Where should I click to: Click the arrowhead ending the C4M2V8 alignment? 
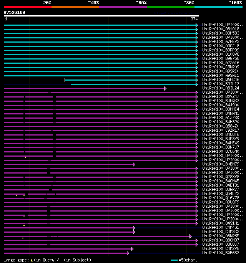click(x=133, y=249)
